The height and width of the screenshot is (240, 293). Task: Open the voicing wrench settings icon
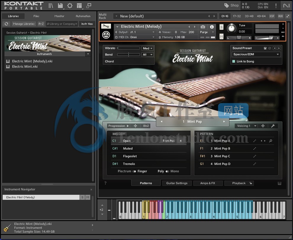273,126
